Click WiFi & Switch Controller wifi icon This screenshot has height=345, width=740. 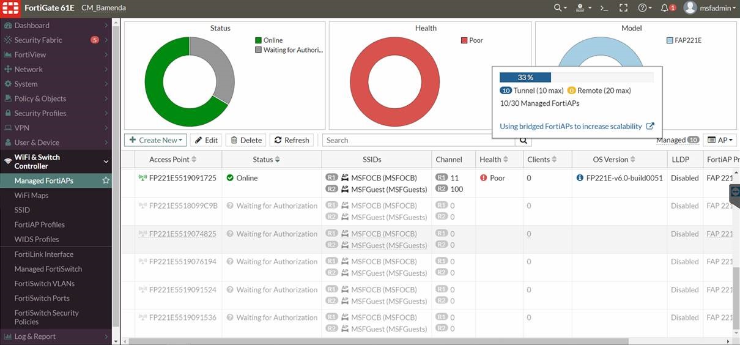click(x=8, y=161)
